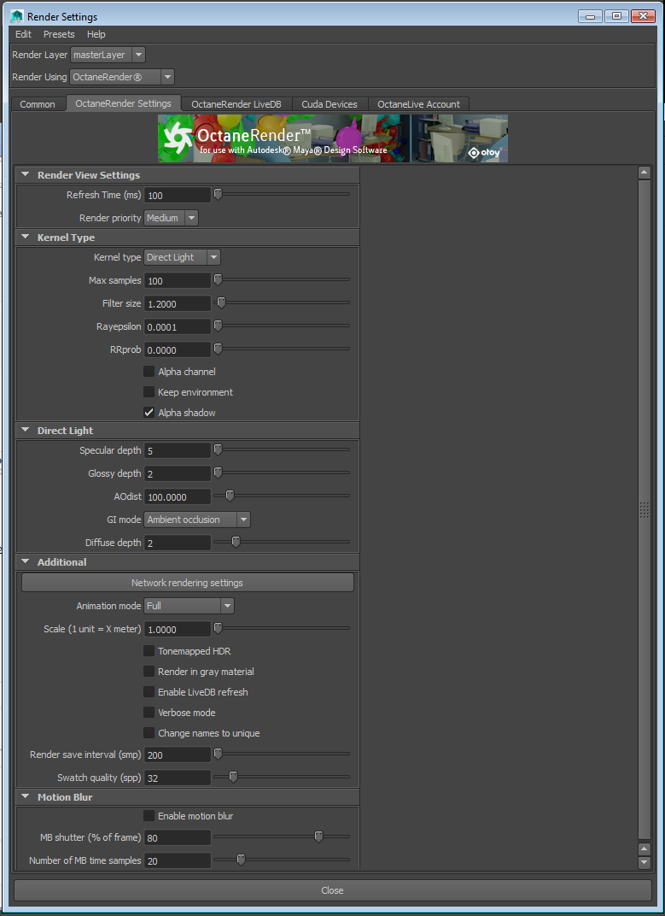
Task: Click the MB shutter 80 field
Action: [178, 837]
